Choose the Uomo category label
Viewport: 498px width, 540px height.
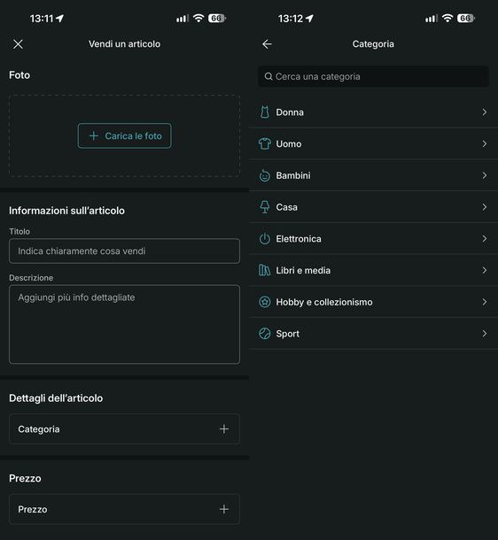click(x=289, y=144)
